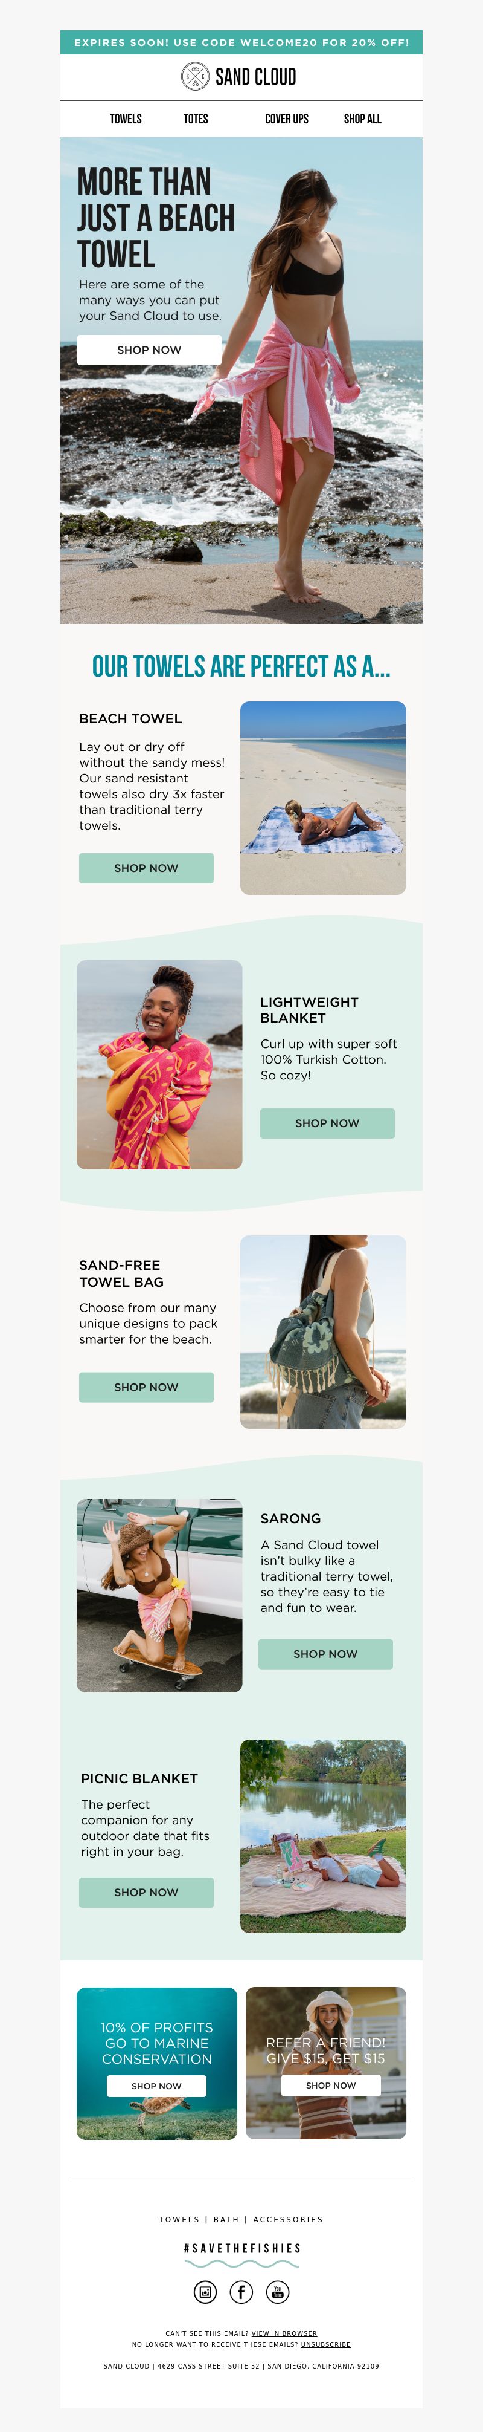483x2432 pixels.
Task: Select the Totes menu item
Action: pyautogui.click(x=195, y=119)
